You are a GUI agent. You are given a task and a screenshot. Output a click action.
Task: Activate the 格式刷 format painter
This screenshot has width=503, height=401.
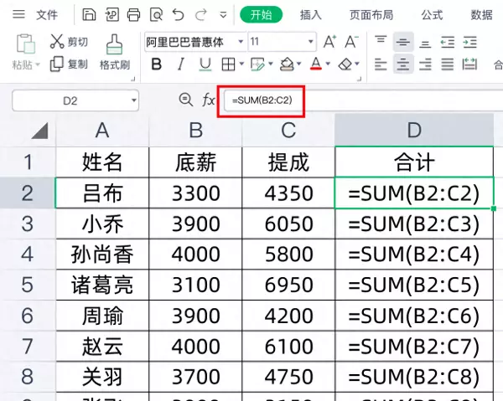115,53
